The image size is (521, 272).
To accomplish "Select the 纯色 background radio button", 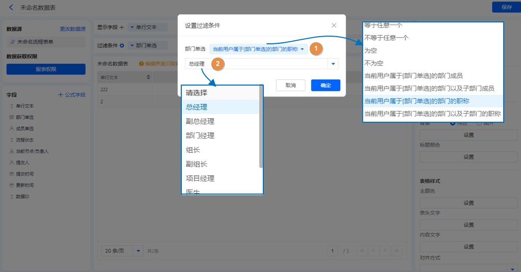I will 453,123.
